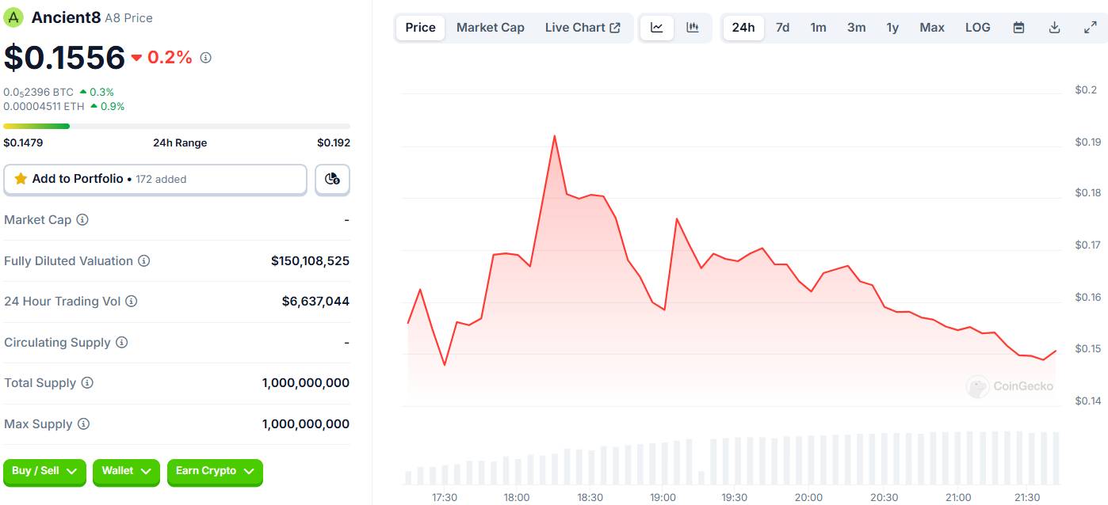This screenshot has height=505, width=1108.
Task: Open price info tooltip icon beside 0.2%
Action: 206,58
